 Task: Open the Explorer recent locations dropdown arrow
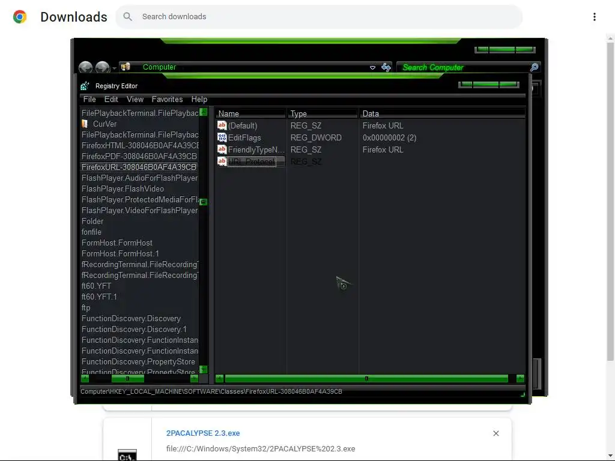114,68
